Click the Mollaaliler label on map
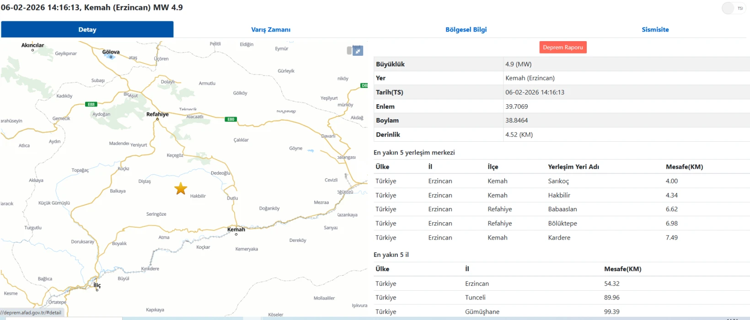This screenshot has height=320, width=750. pyautogui.click(x=324, y=298)
